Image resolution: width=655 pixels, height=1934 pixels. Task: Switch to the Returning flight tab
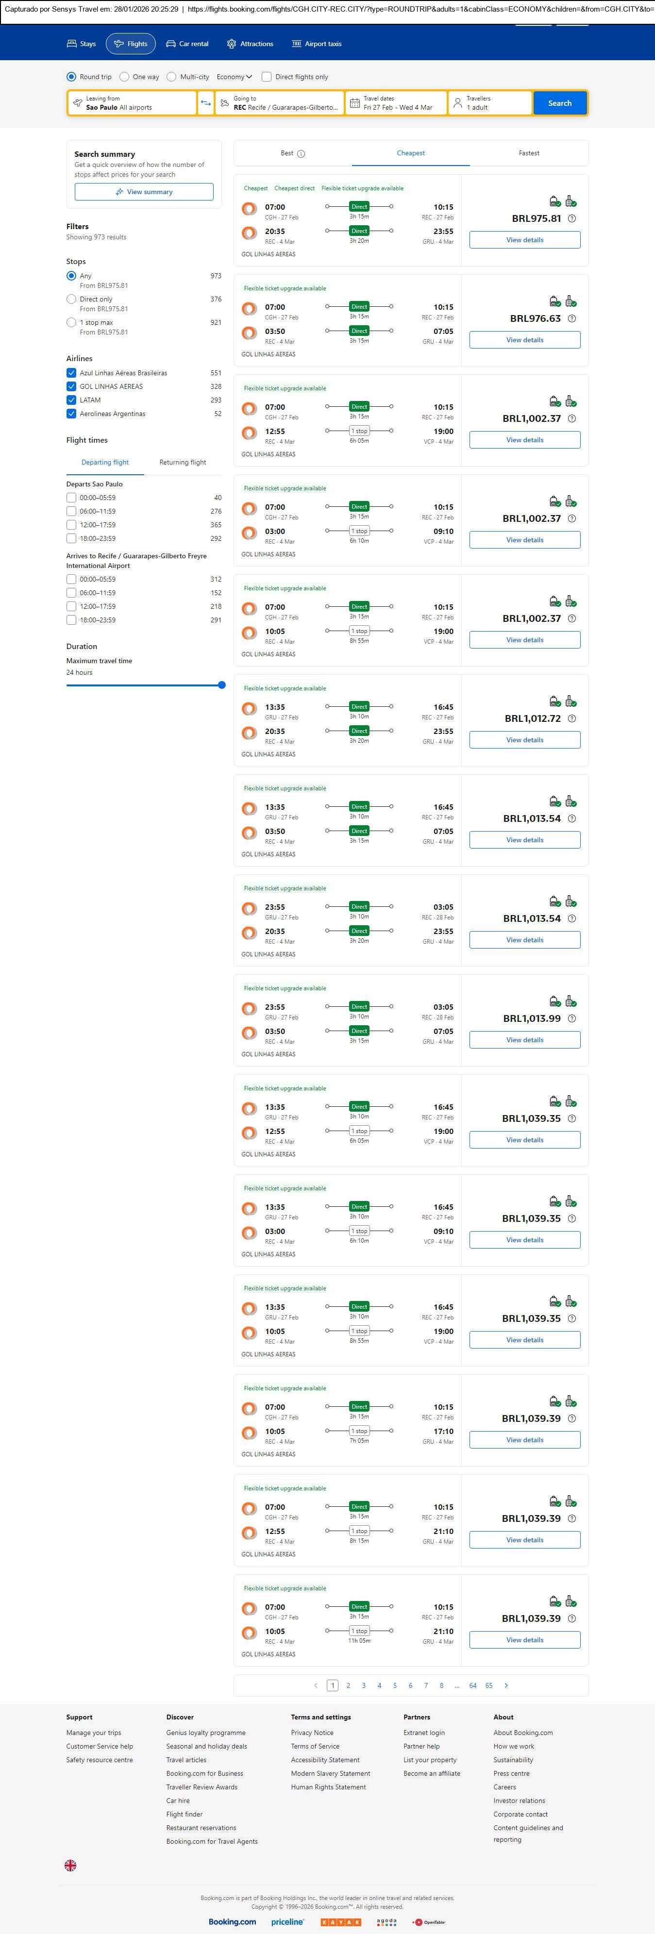183,463
